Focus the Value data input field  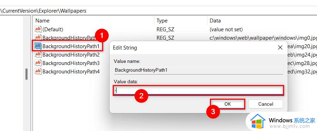198,90
